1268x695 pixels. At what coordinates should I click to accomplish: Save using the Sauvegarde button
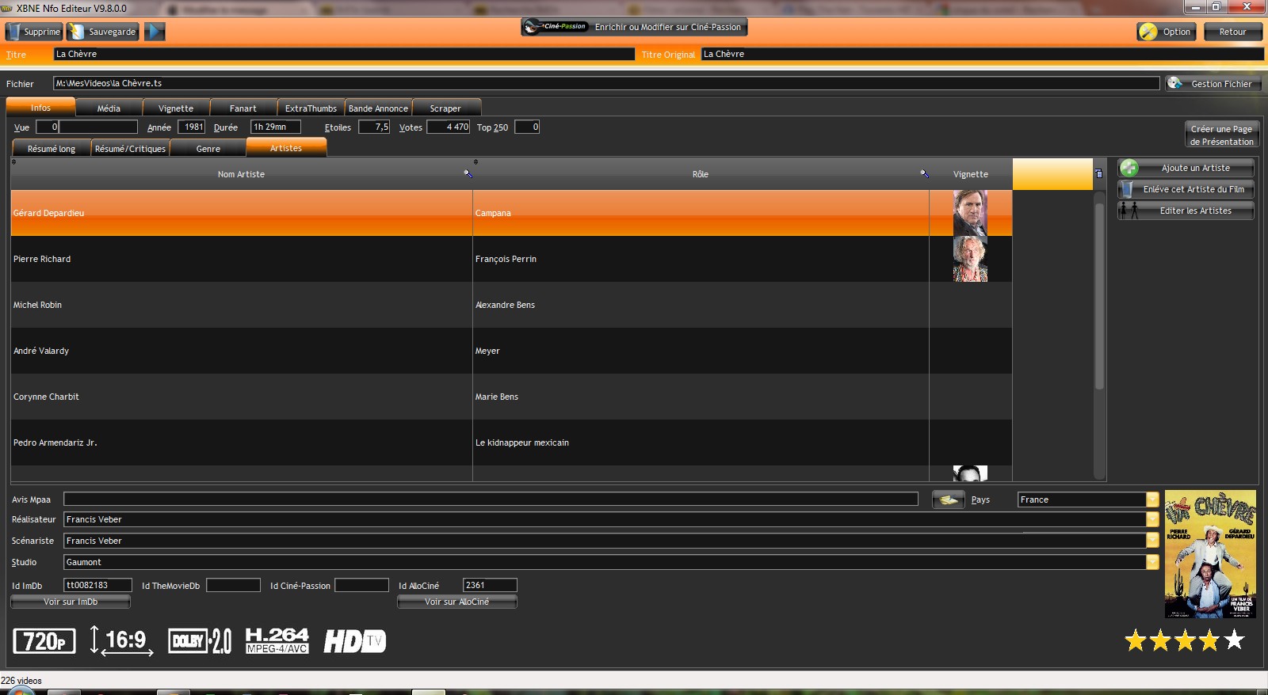(103, 32)
